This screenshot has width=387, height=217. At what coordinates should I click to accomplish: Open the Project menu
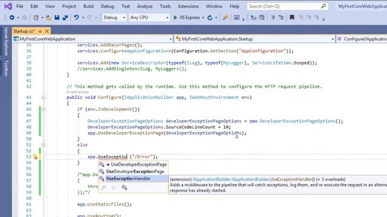69,7
